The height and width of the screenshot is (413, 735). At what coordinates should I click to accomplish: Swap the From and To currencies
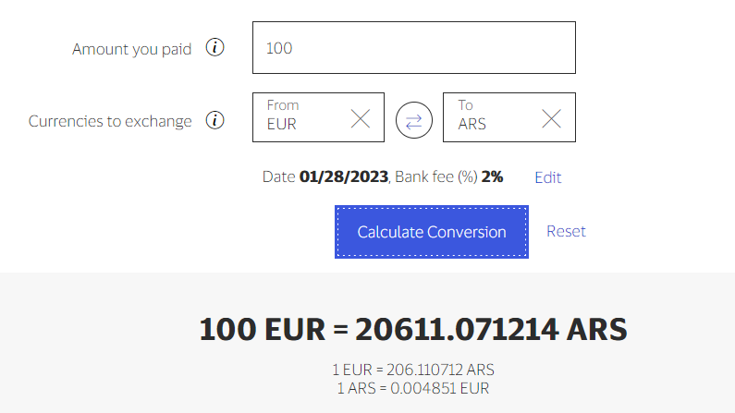click(413, 120)
